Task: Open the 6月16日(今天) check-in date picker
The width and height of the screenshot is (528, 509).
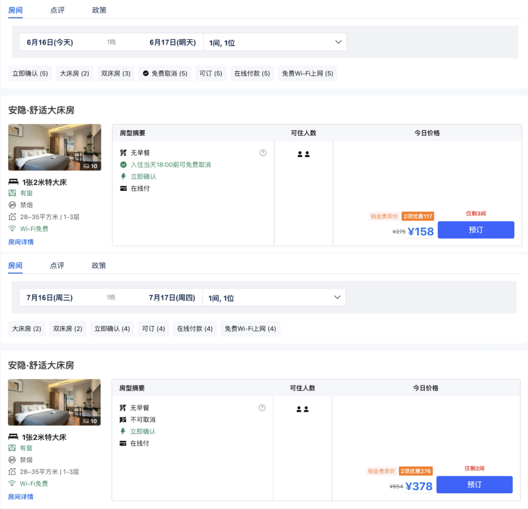Action: tap(50, 43)
